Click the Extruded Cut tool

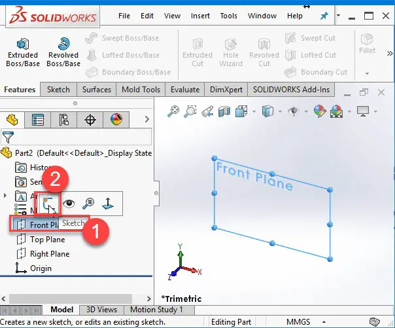click(197, 52)
